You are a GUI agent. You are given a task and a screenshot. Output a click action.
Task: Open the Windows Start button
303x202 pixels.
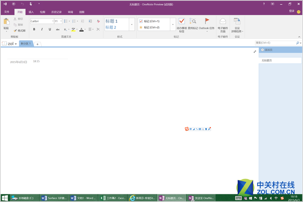coord(5,198)
